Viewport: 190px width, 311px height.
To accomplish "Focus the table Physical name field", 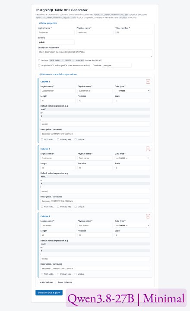I will click(x=95, y=32).
